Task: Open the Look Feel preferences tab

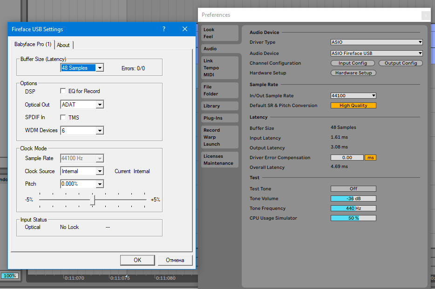Action: [x=220, y=33]
